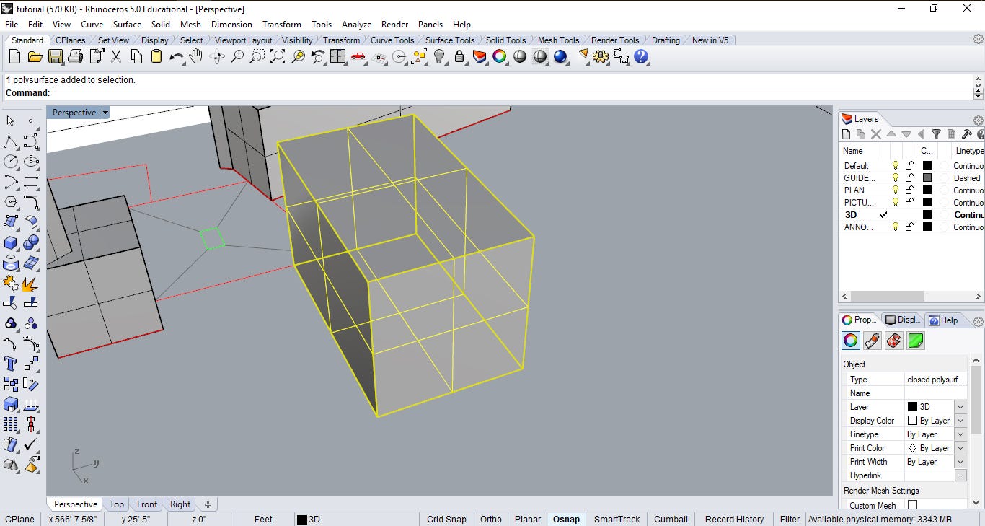
Task: Click the delete layer X icon
Action: pos(876,133)
